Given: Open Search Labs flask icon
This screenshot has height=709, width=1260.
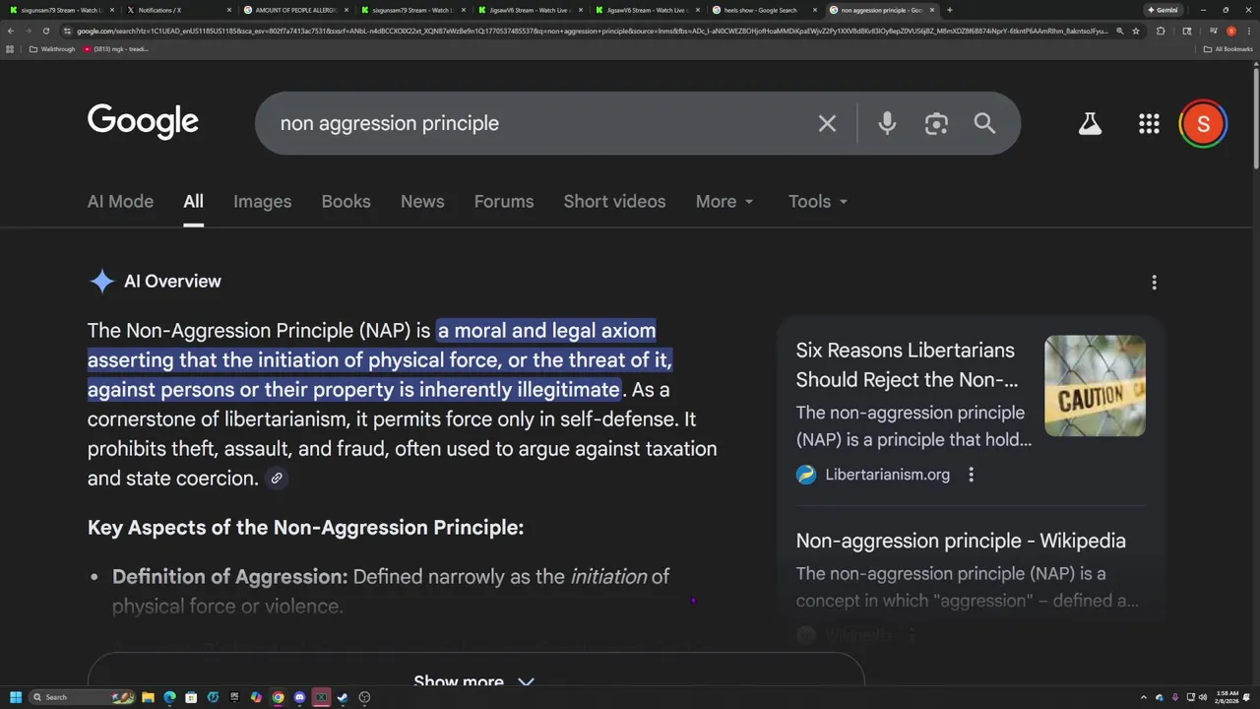Looking at the screenshot, I should click(1090, 123).
